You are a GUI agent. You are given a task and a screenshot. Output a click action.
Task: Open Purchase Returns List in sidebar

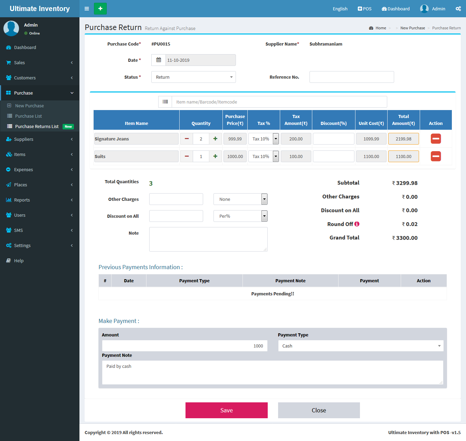pos(37,127)
